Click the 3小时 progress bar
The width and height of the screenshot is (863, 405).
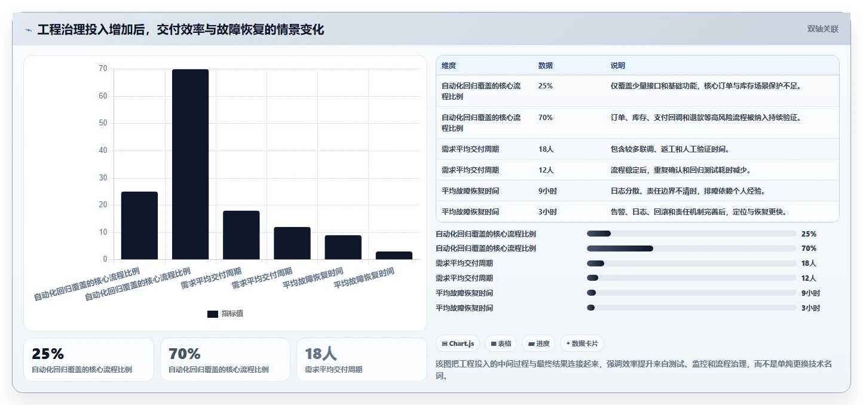pos(691,308)
